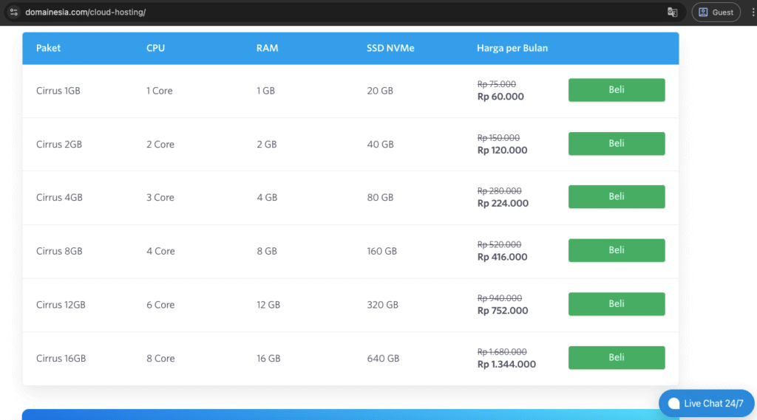Click the 1 GB RAM cell
The height and width of the screenshot is (420, 757).
point(265,91)
